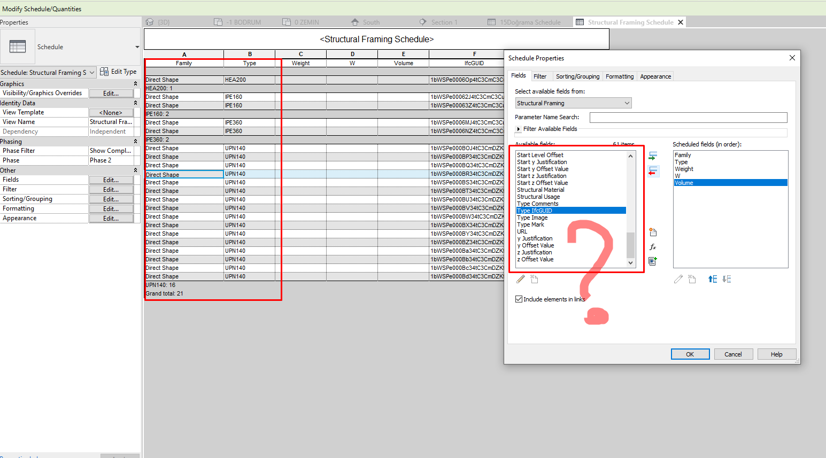Screen dimensions: 826x458
Task: Edit the Volume field with the pencil icon
Action: tap(678, 278)
